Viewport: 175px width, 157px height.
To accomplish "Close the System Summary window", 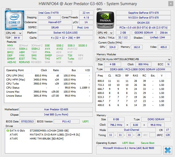I will point(171,4).
